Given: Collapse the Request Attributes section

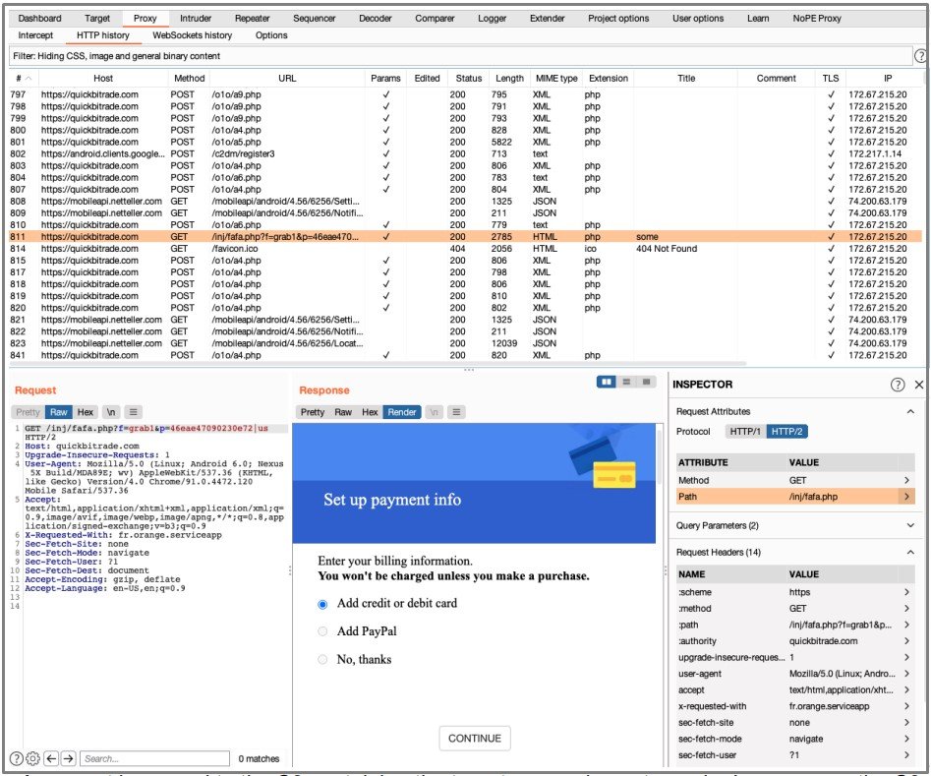Looking at the screenshot, I should [909, 411].
